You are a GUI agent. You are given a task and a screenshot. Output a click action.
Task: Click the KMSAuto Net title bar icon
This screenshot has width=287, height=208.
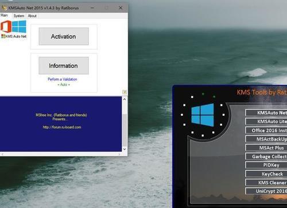tap(4, 8)
